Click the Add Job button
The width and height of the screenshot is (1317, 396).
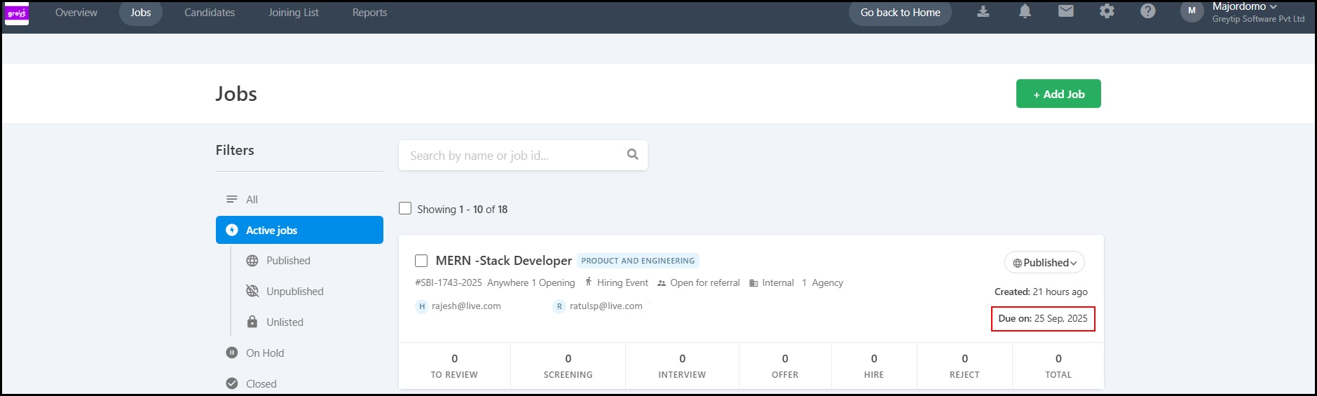[x=1058, y=94]
